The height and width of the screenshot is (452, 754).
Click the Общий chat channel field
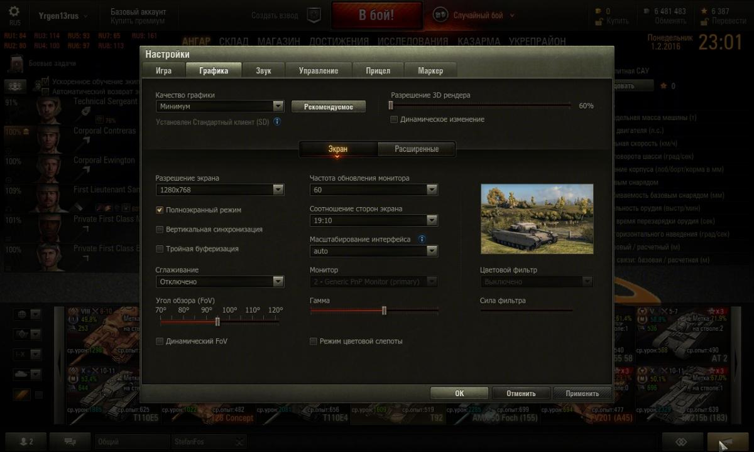click(x=132, y=442)
